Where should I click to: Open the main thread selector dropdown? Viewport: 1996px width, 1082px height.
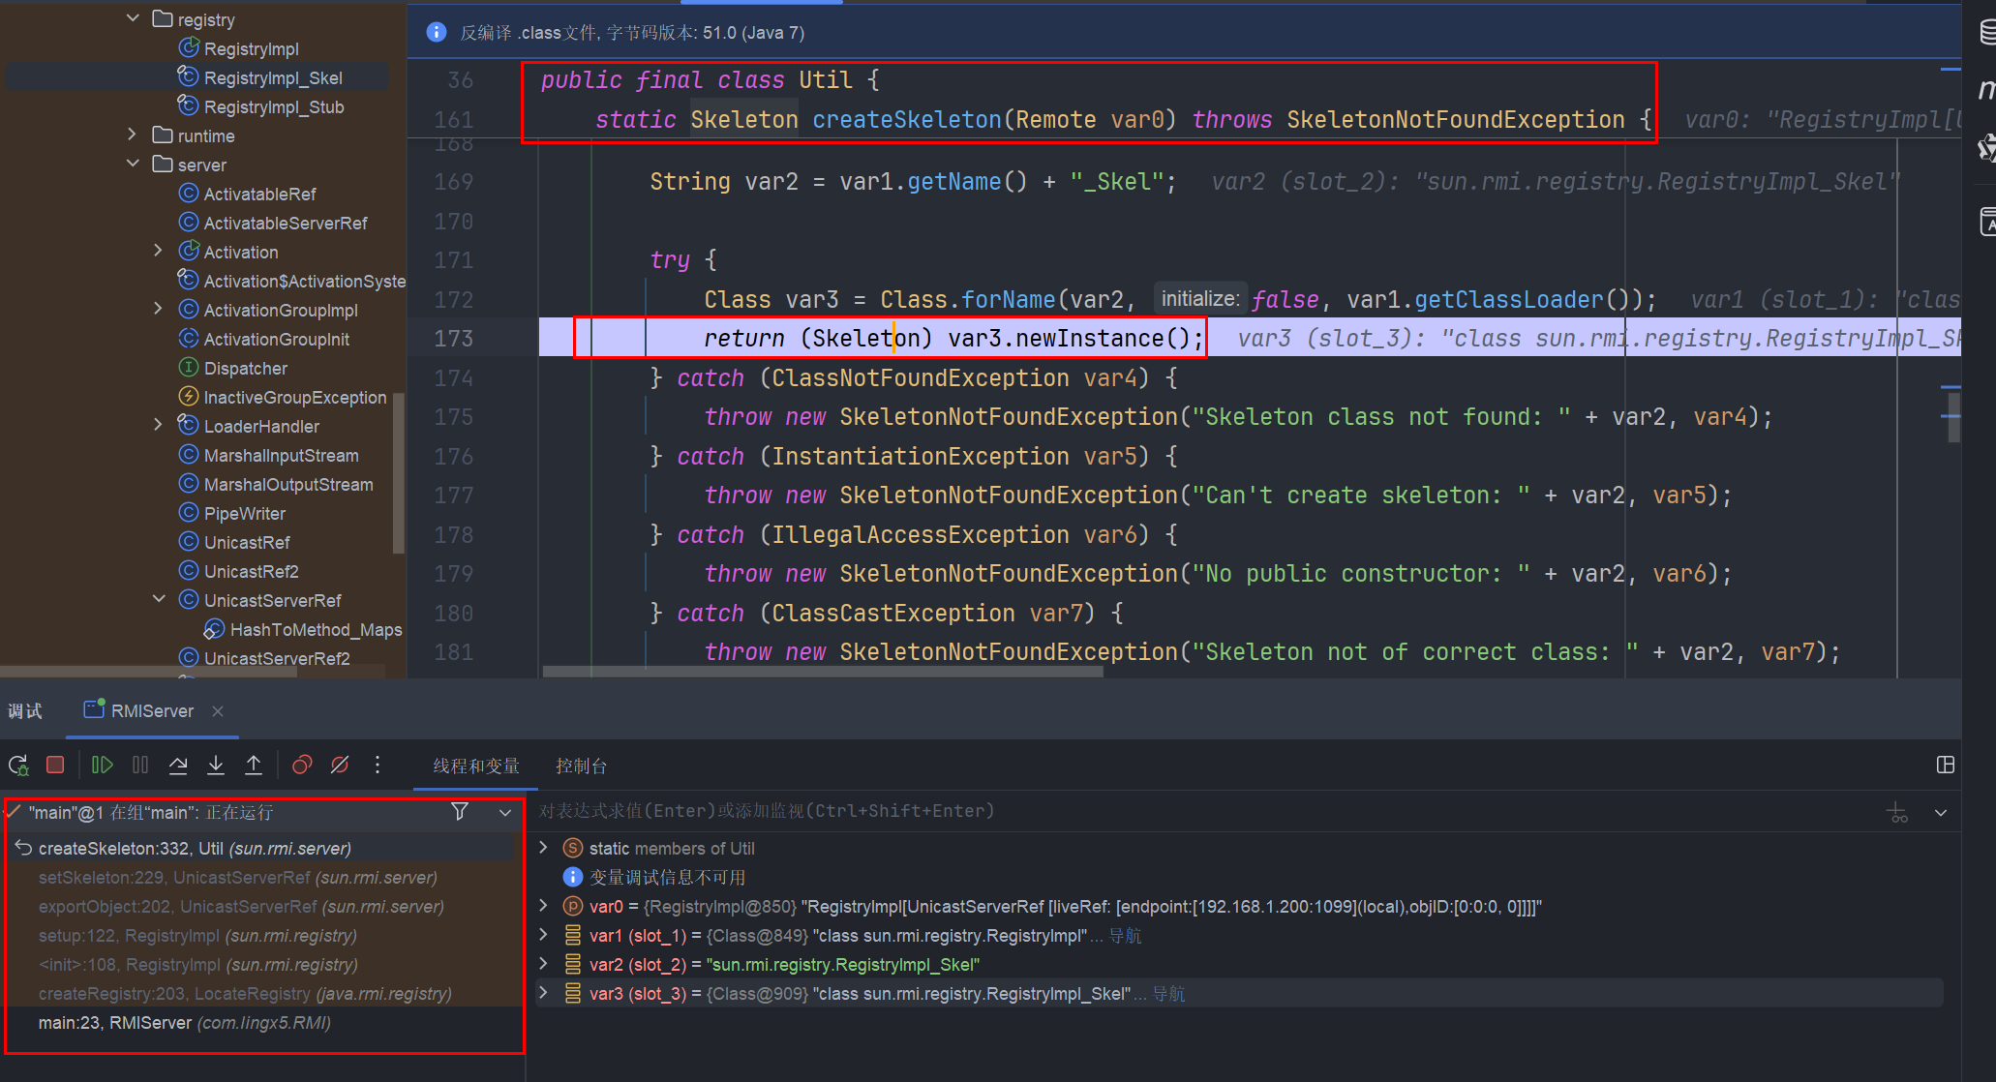coord(505,813)
